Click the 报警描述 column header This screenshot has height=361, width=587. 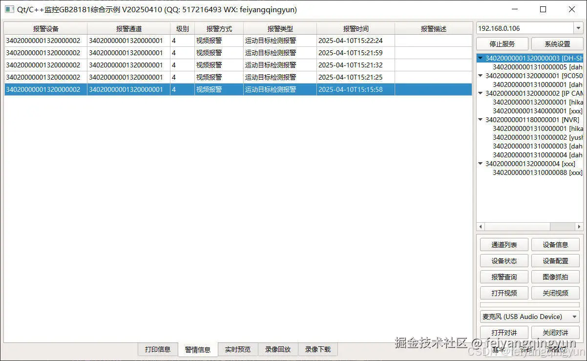434,29
